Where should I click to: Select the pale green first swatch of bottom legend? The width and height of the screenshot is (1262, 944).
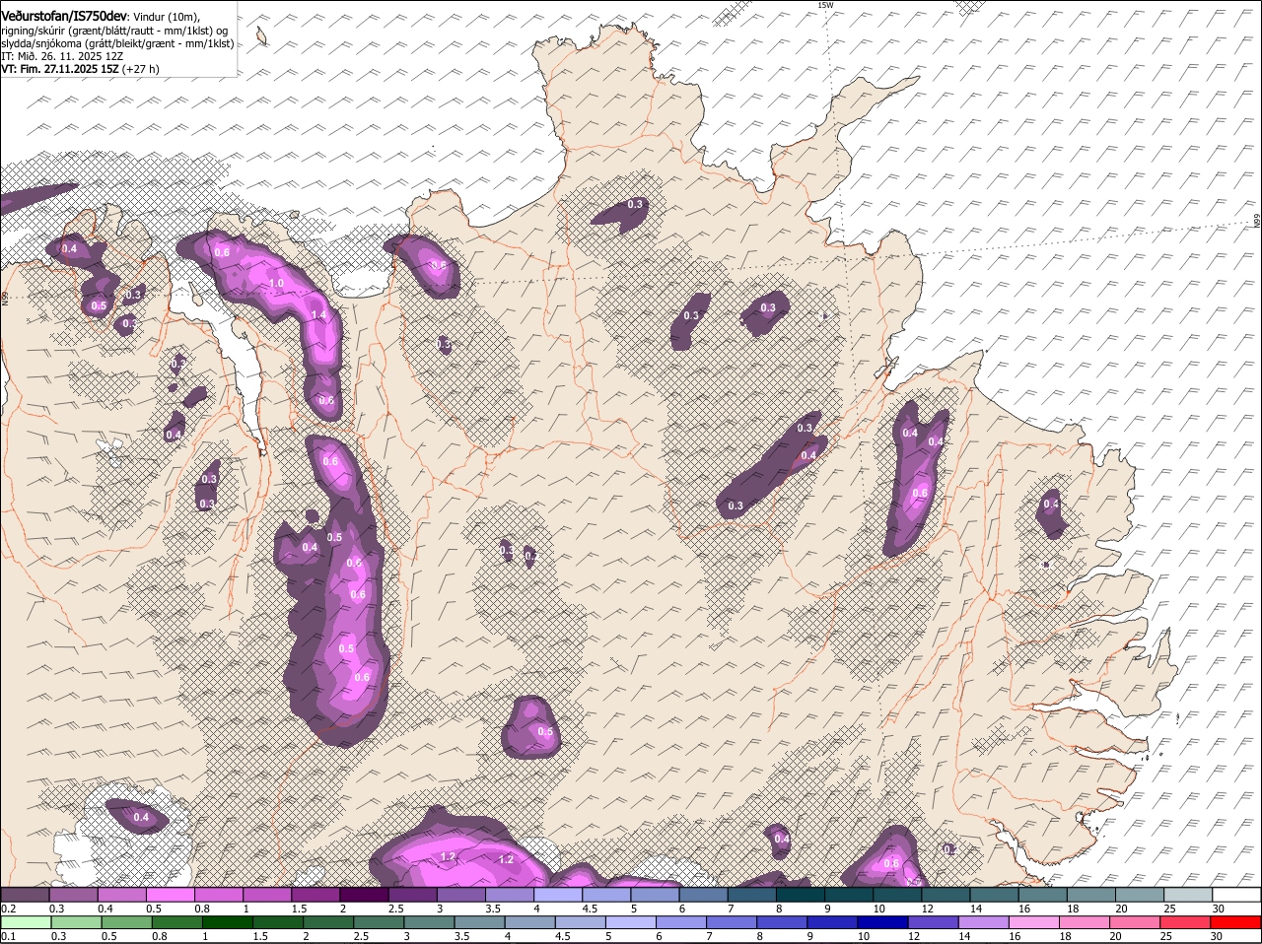[x=25, y=923]
